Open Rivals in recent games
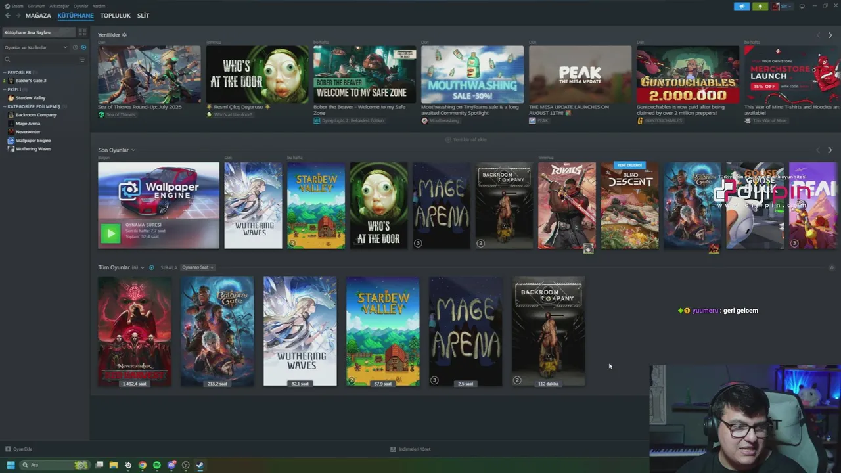The width and height of the screenshot is (841, 473). tap(566, 206)
